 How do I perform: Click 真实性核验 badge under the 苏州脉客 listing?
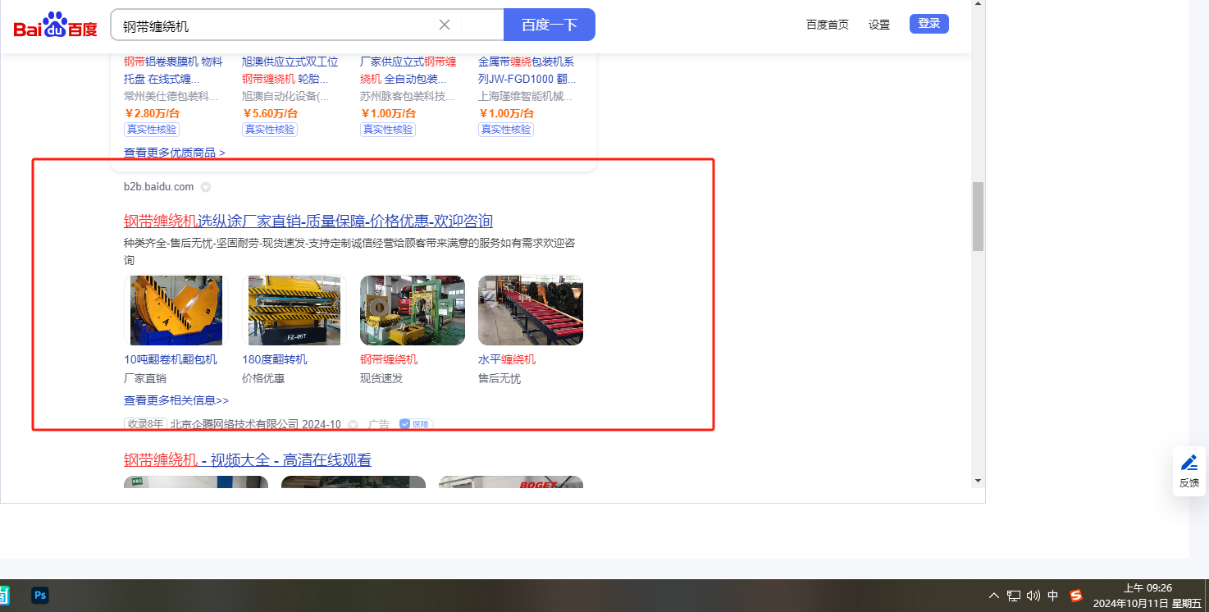point(388,130)
